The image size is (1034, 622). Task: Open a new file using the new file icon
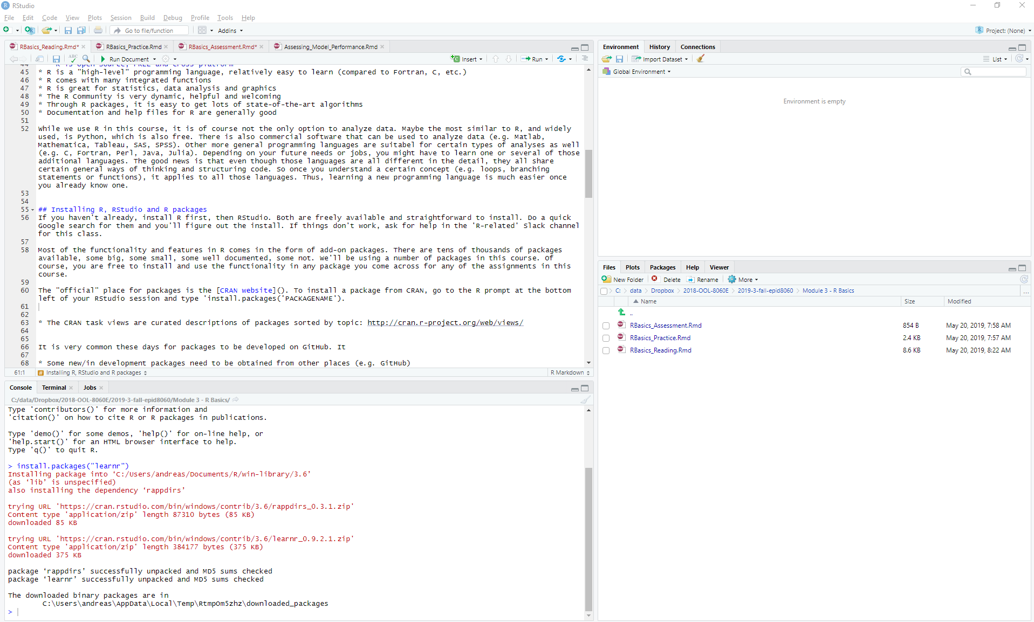(6, 30)
